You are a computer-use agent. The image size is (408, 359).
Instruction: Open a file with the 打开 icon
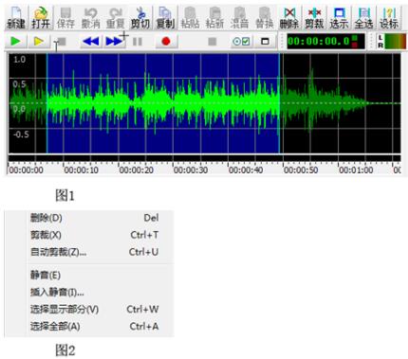tap(41, 17)
